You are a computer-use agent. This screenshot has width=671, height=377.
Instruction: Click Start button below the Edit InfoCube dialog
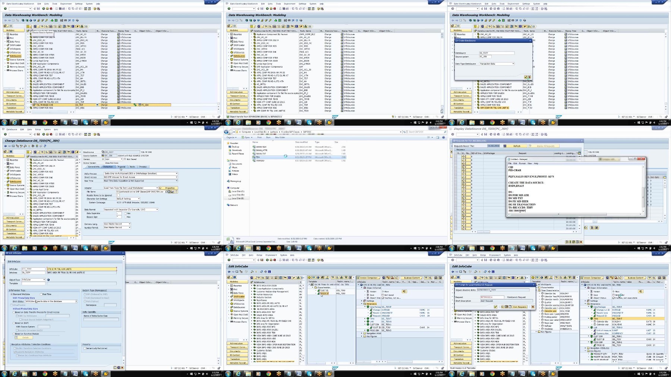4,373
